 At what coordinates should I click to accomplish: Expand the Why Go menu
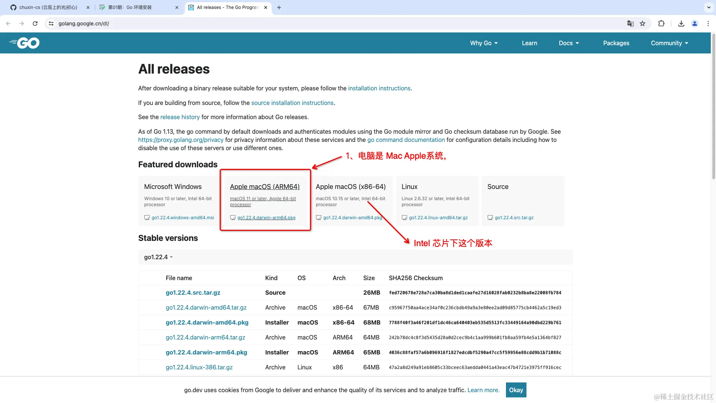(x=484, y=43)
